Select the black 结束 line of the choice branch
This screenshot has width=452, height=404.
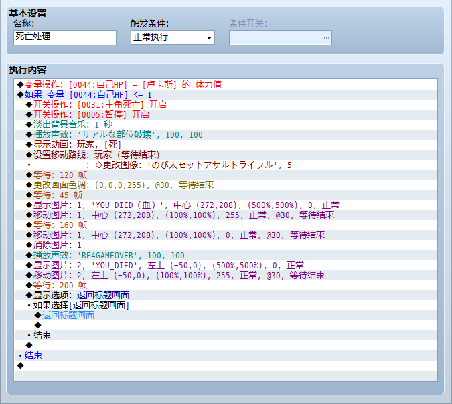tap(226, 336)
